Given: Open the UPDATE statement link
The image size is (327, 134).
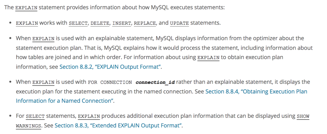Looking at the screenshot, I should [180, 23].
